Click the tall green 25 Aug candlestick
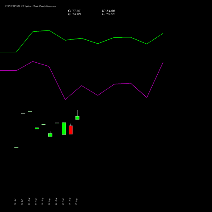The width and height of the screenshot is (212, 212). [x=64, y=128]
